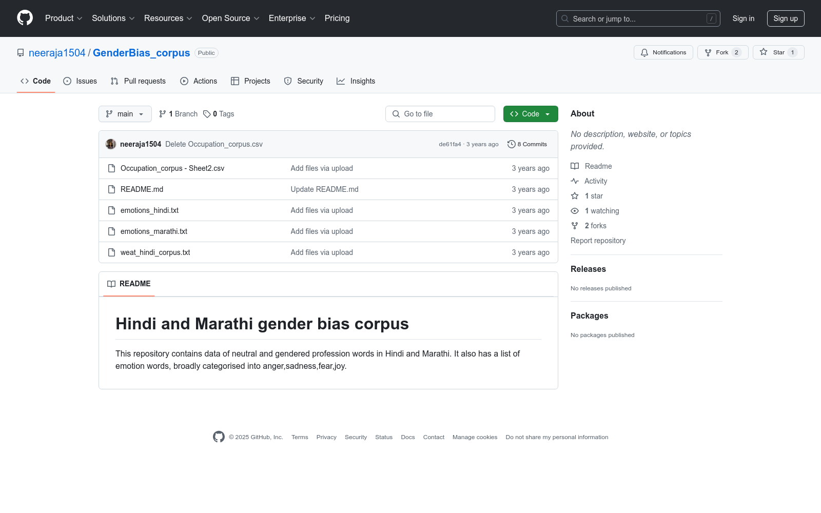
Task: Click Manage cookies in footer
Action: coord(475,437)
